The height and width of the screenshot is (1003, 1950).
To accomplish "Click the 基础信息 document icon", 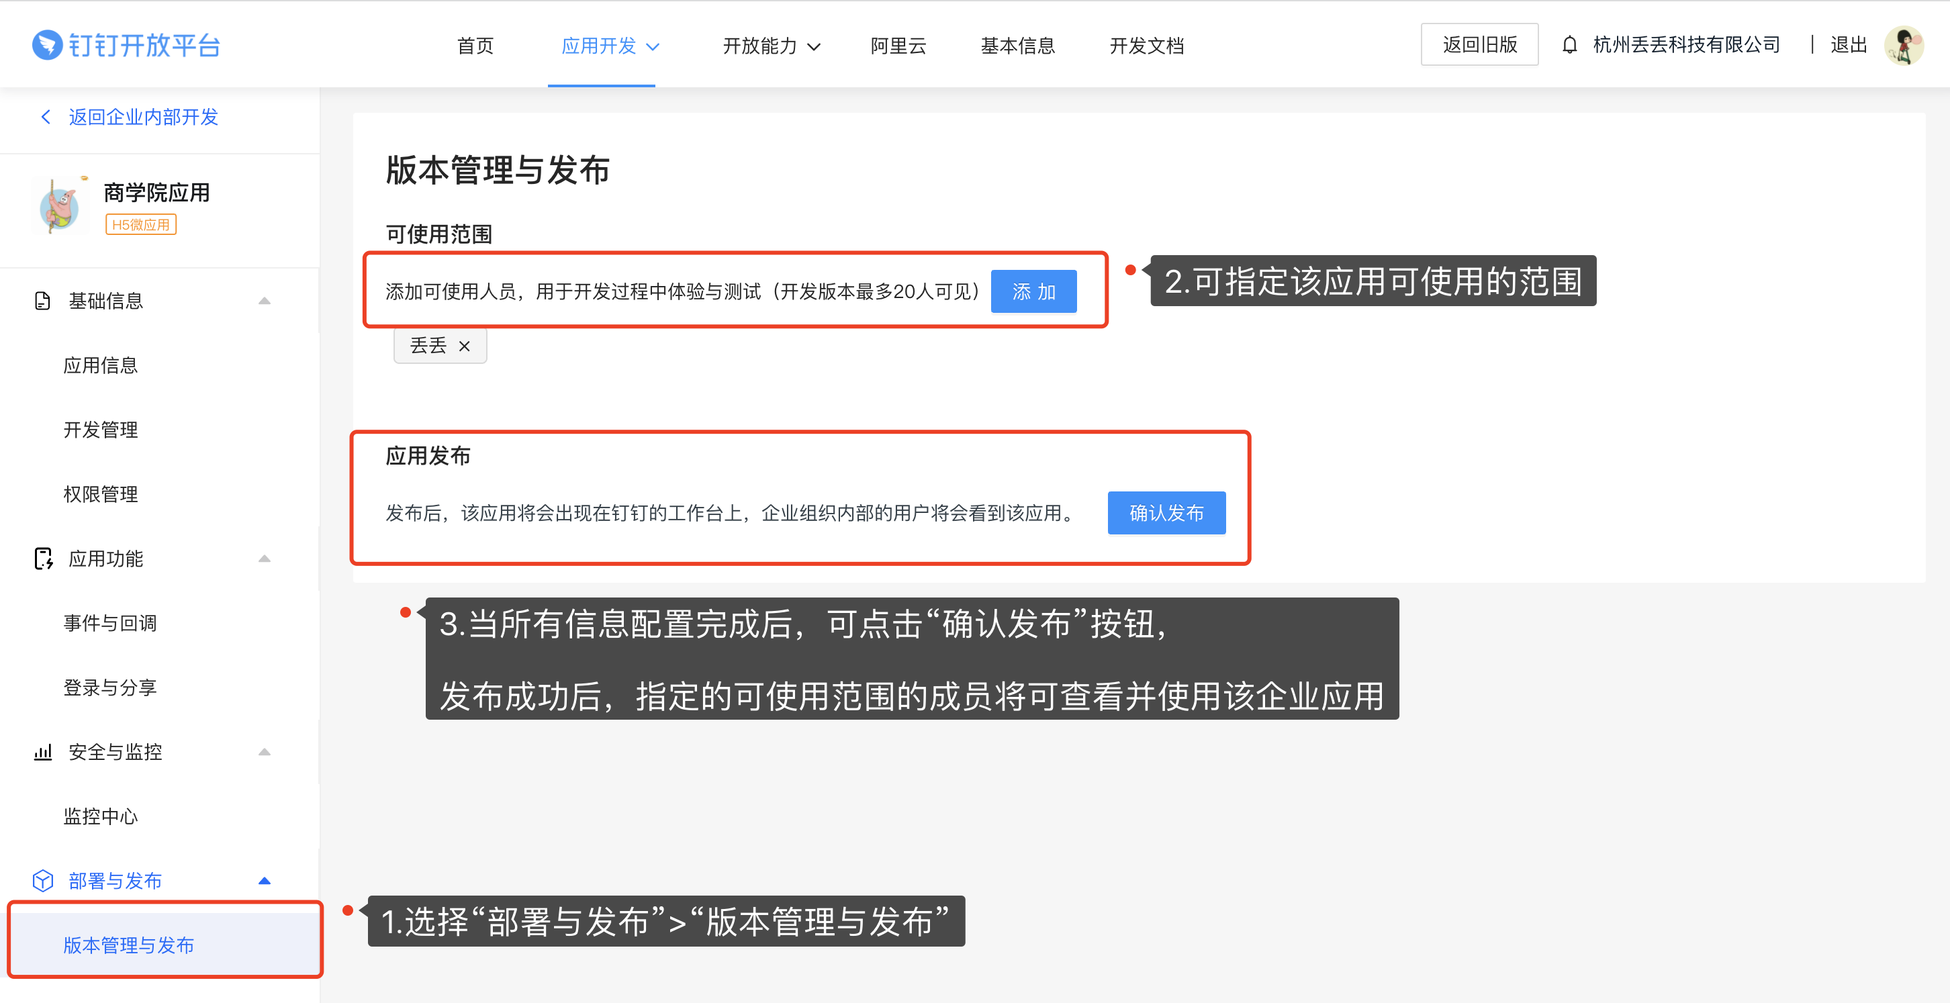I will [x=42, y=301].
